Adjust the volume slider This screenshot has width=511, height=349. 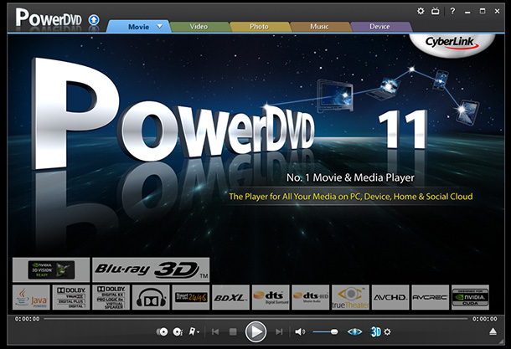325,331
